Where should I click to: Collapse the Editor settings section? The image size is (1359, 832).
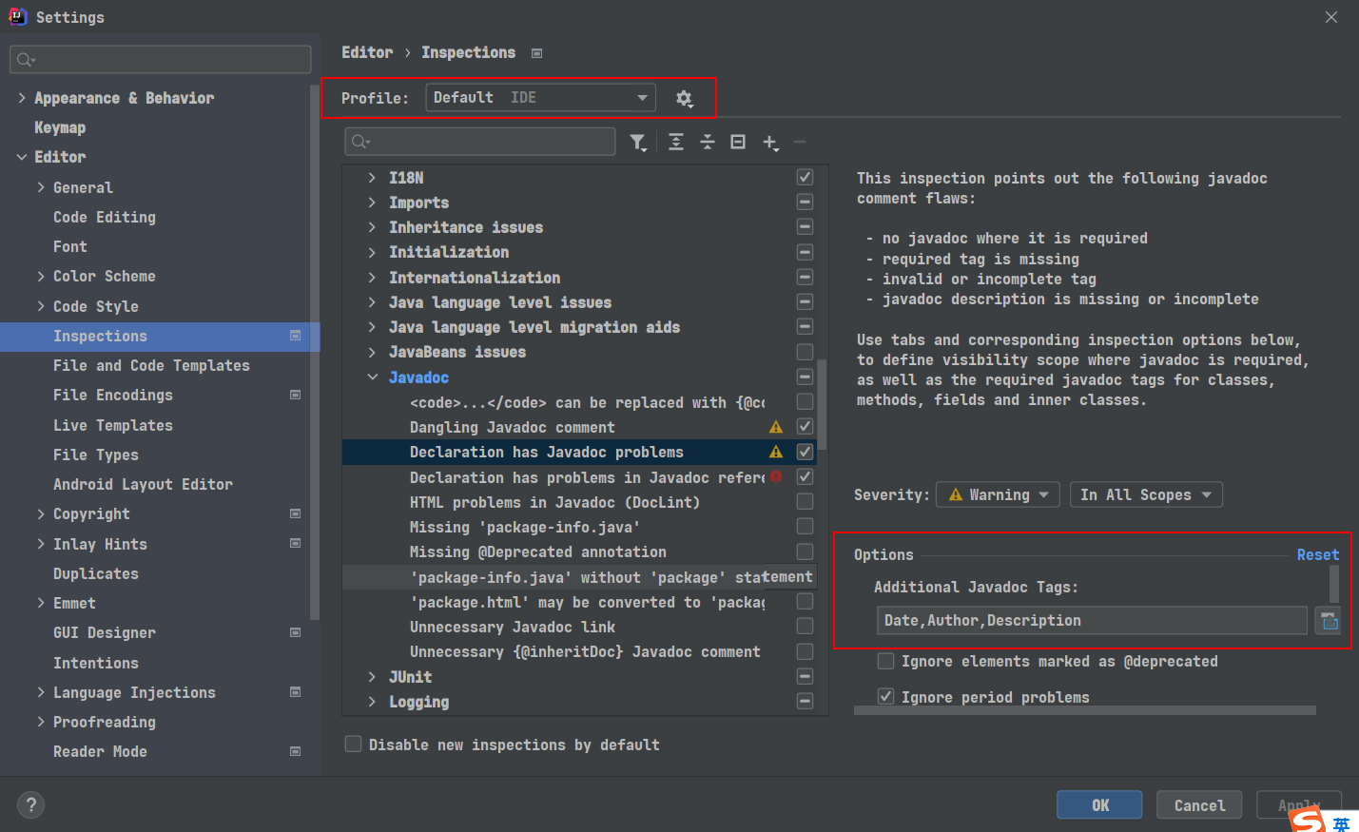point(22,157)
